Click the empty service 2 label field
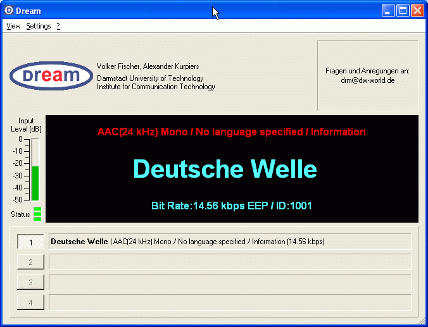 point(230,262)
